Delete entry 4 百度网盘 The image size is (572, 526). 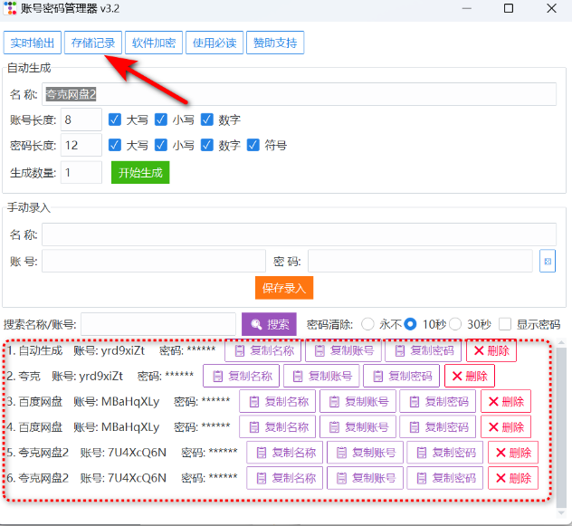pyautogui.click(x=506, y=426)
